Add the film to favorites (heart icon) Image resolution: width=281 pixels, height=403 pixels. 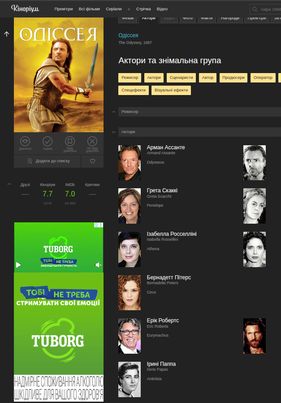[x=92, y=161]
